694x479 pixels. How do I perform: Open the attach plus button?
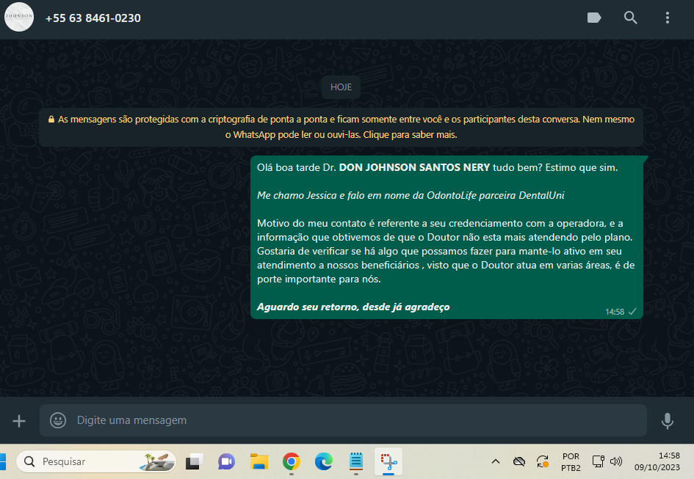[19, 420]
